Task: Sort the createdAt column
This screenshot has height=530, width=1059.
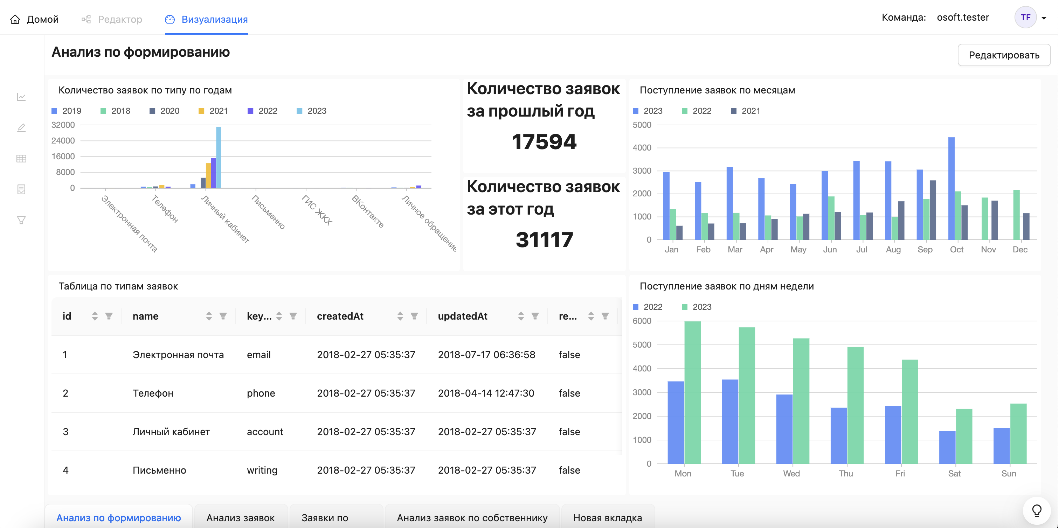Action: point(400,316)
